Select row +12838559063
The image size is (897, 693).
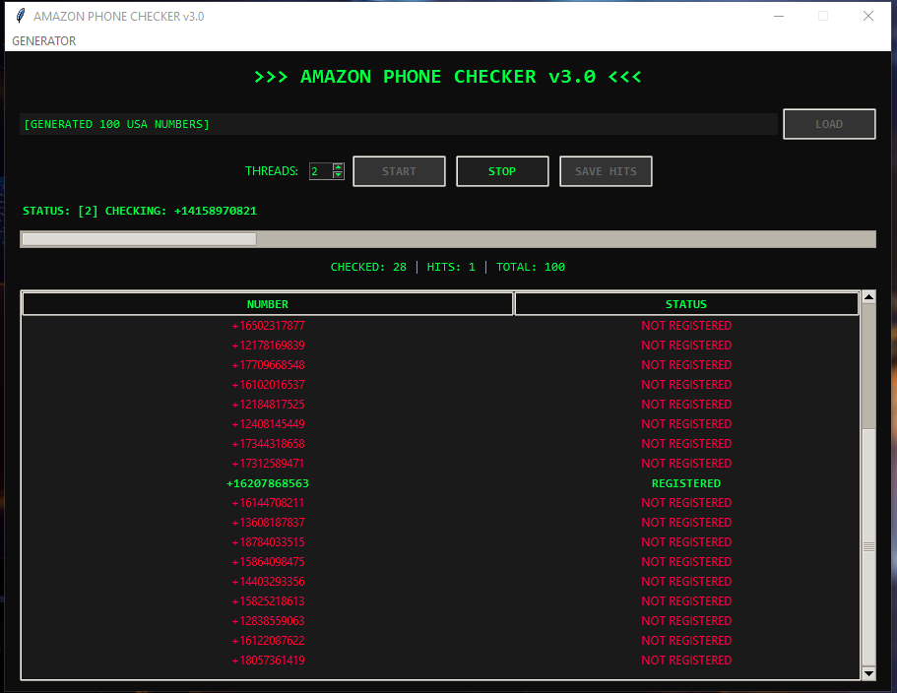point(440,621)
